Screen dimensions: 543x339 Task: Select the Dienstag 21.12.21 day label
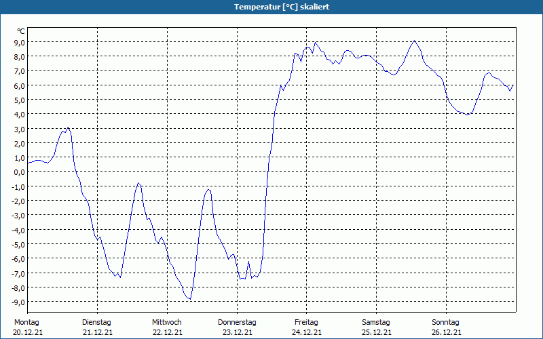coord(97,327)
